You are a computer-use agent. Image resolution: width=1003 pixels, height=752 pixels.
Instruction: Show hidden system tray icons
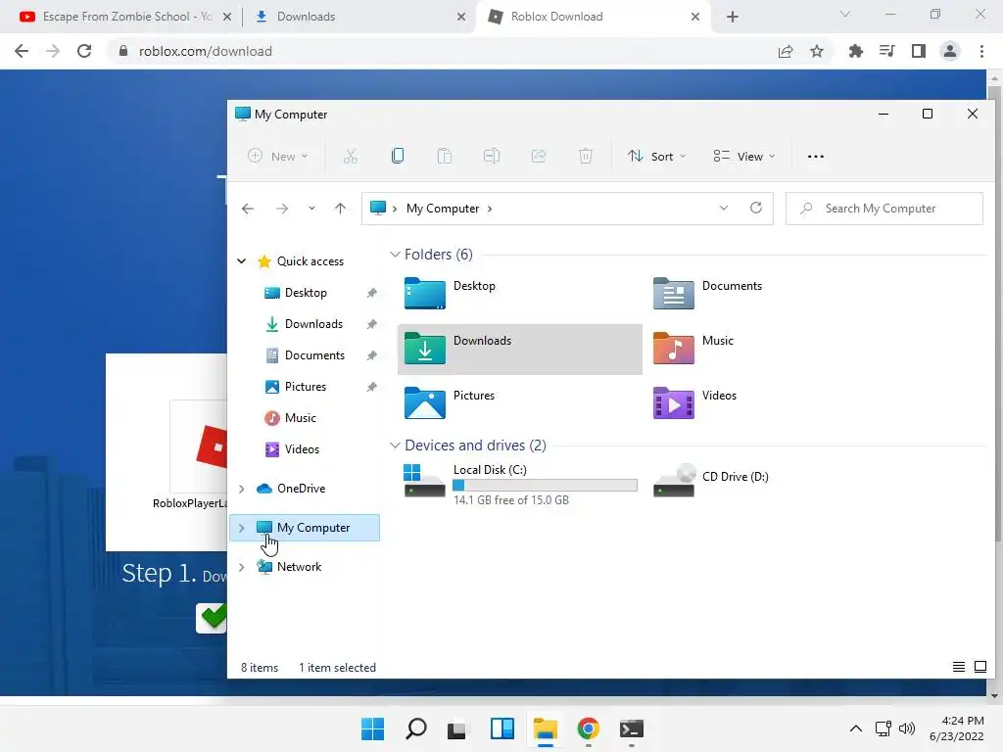point(855,728)
